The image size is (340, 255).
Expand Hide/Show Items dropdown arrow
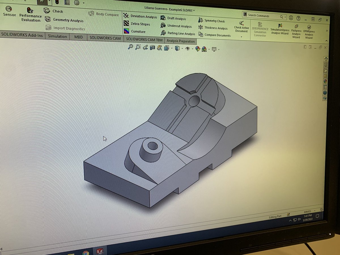tap(193, 49)
